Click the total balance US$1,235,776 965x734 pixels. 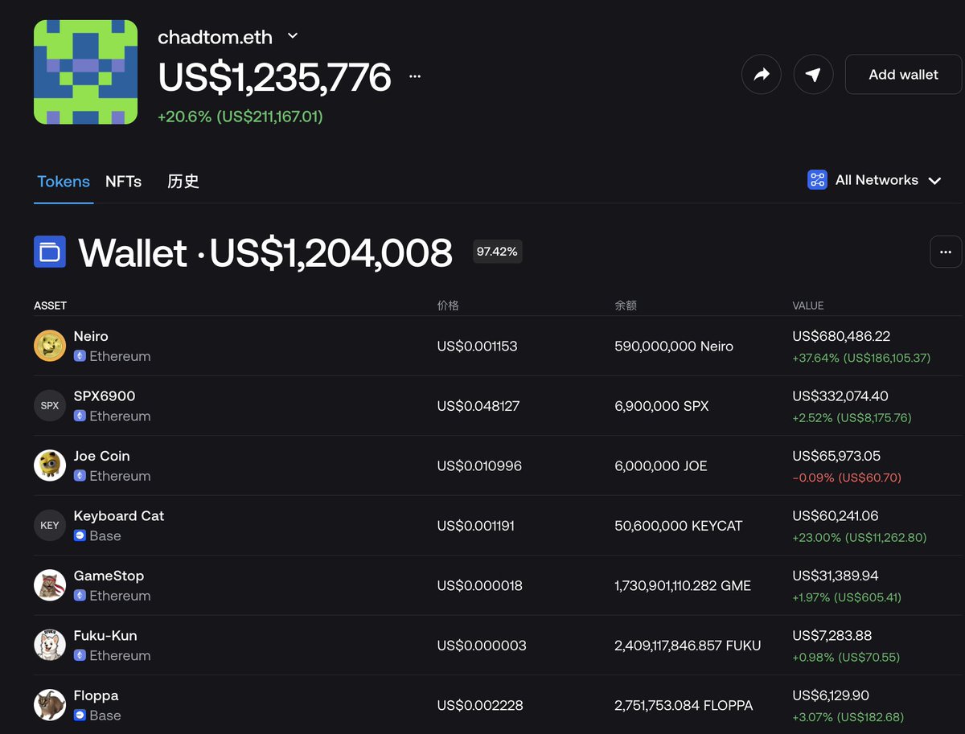[274, 76]
